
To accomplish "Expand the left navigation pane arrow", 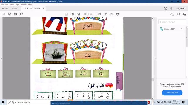I will click(1, 58).
